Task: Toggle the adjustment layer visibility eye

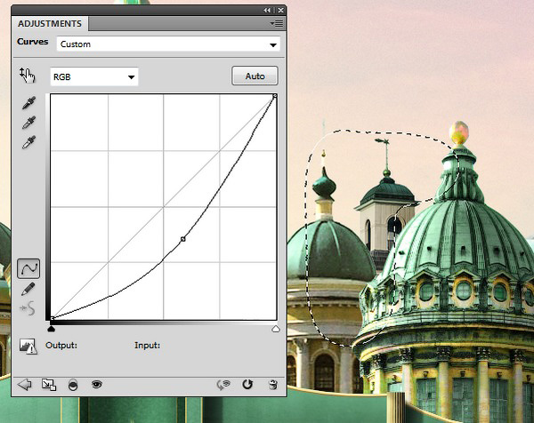Action: click(x=96, y=385)
